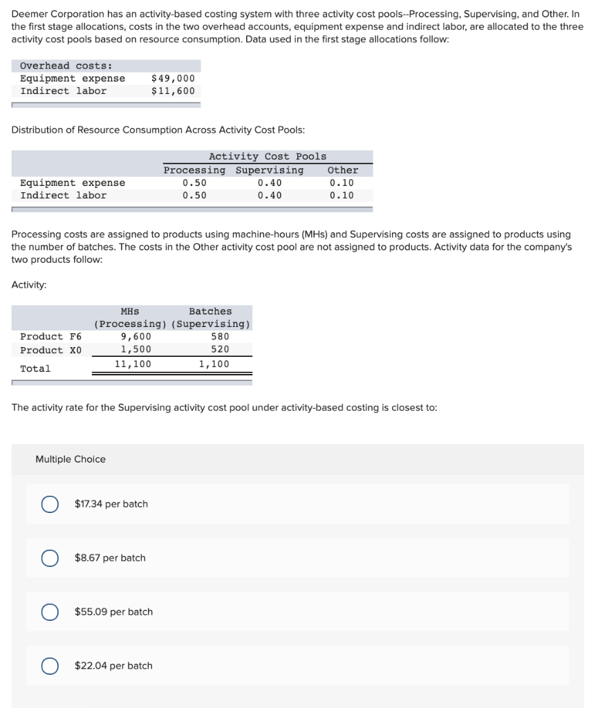Image resolution: width=598 pixels, height=708 pixels.
Task: Click the Multiple Choice section header
Action: [70, 459]
